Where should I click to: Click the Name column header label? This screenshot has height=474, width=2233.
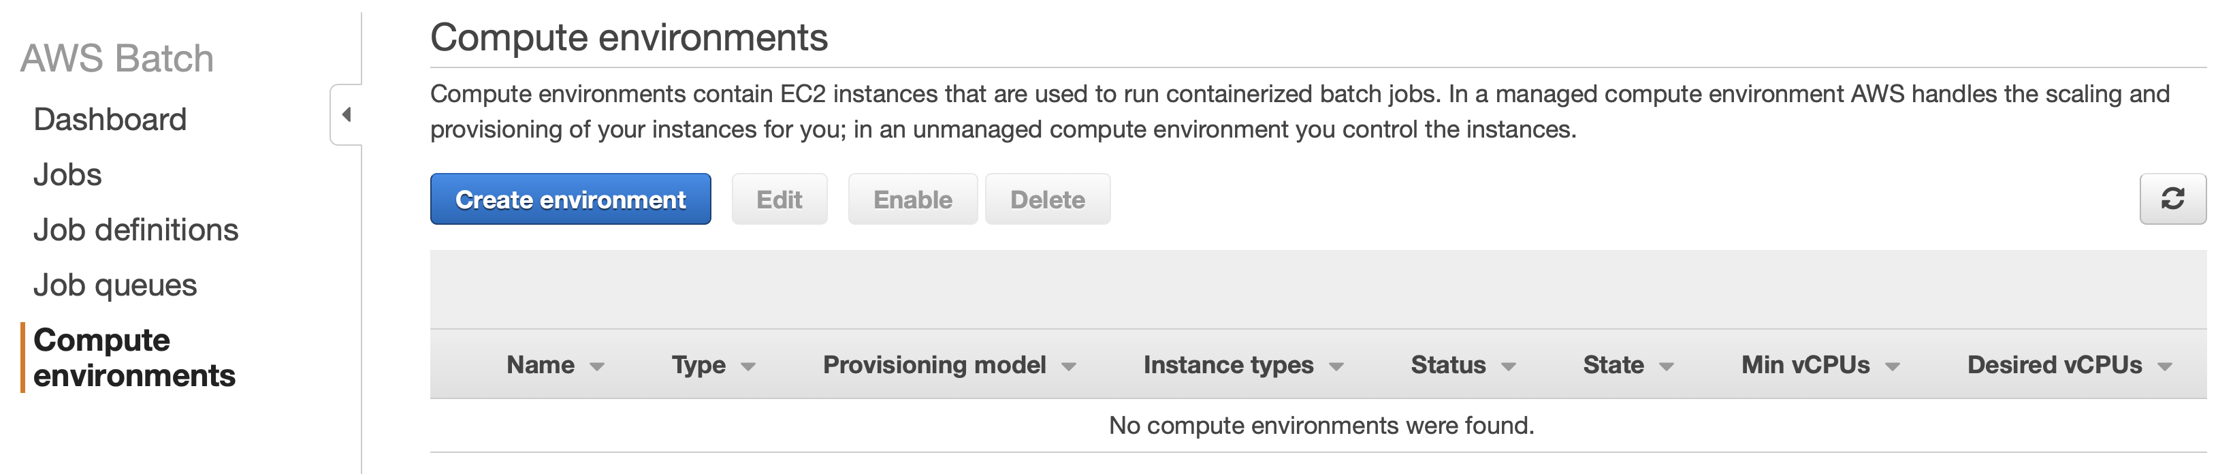coord(540,365)
